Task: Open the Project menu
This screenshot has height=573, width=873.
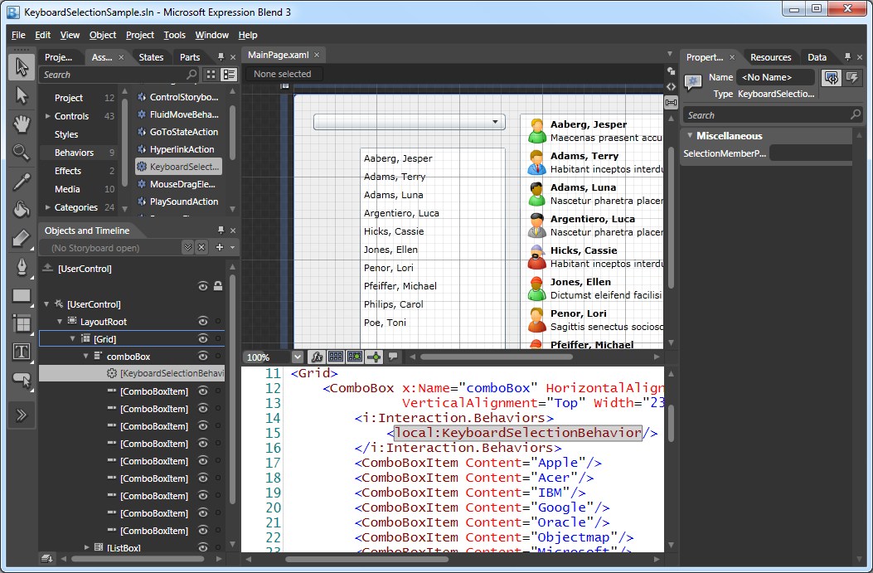Action: [x=139, y=35]
